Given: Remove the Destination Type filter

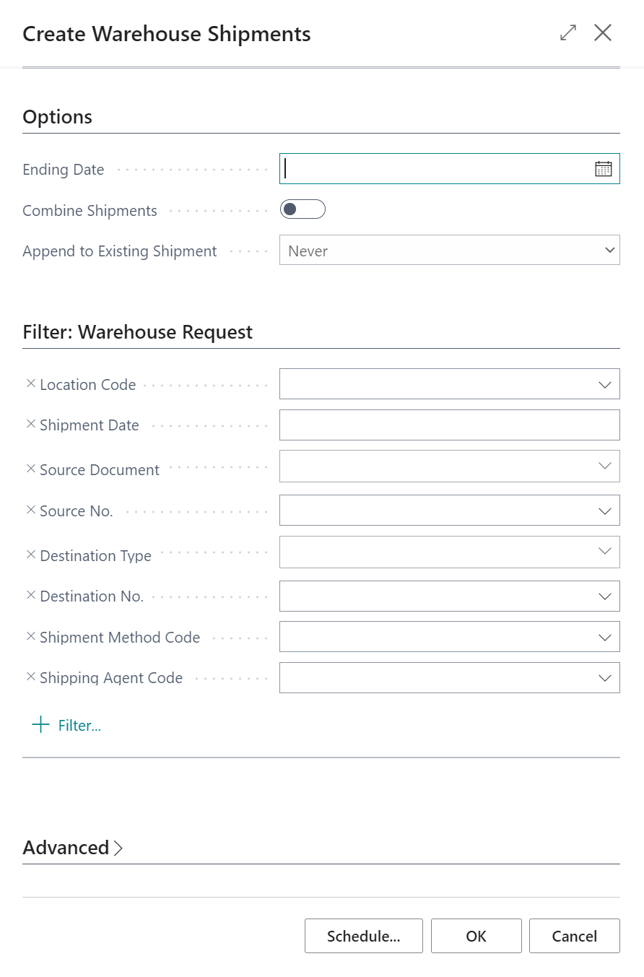Looking at the screenshot, I should [30, 555].
